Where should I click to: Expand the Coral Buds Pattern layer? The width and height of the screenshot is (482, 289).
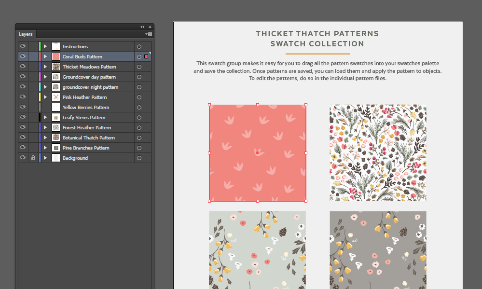45,56
